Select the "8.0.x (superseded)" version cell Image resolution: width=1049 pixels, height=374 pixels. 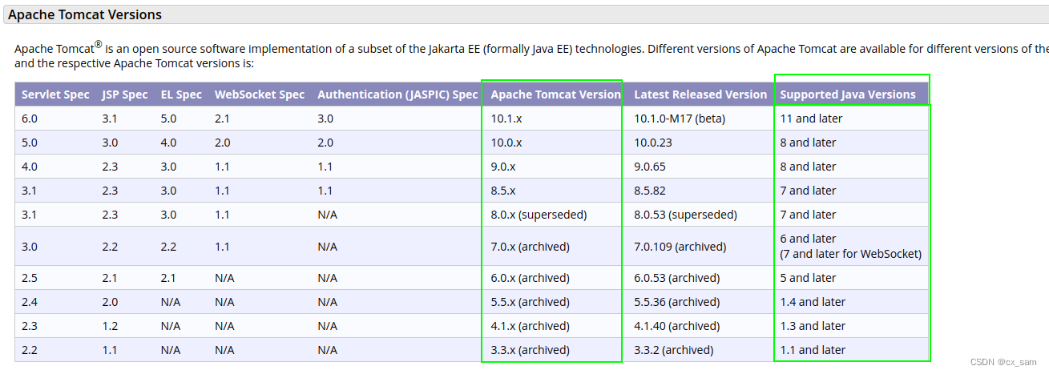click(x=539, y=215)
